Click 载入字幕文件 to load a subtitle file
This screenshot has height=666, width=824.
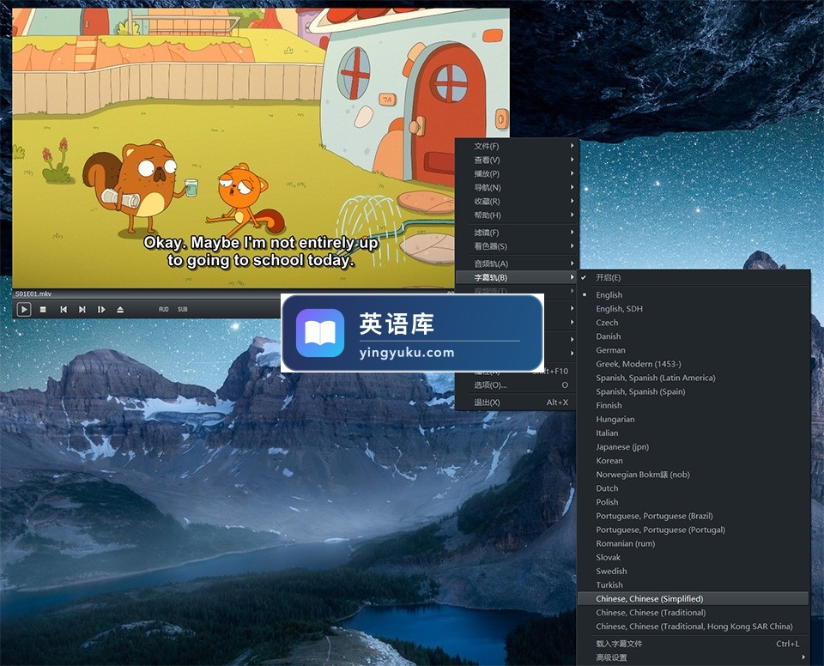pyautogui.click(x=694, y=644)
